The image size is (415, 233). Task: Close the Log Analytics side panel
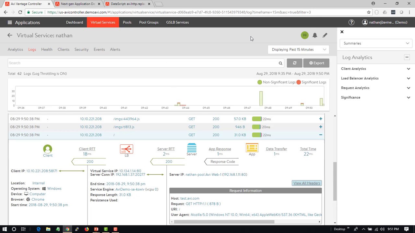(342, 32)
